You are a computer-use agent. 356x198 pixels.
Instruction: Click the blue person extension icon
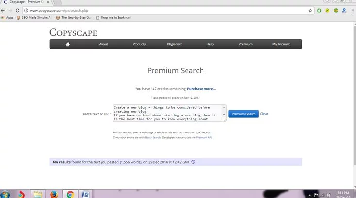(344, 10)
